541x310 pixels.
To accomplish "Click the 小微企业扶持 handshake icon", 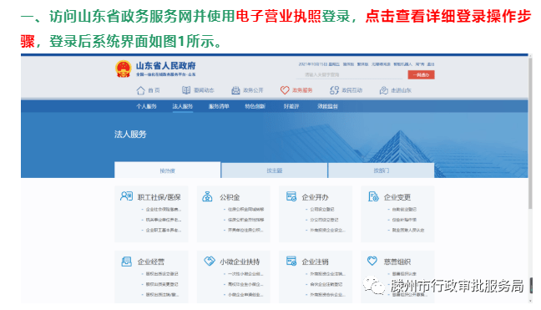I will (209, 261).
